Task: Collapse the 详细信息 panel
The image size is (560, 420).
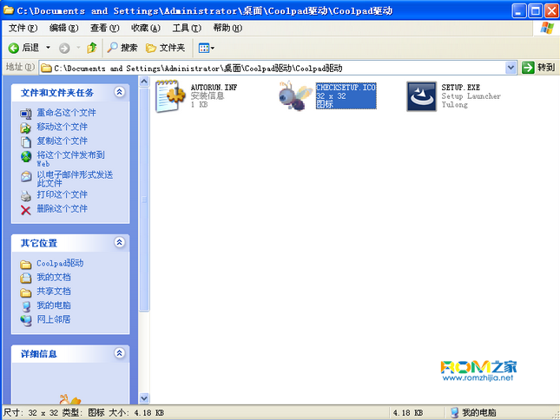Action: pyautogui.click(x=119, y=353)
